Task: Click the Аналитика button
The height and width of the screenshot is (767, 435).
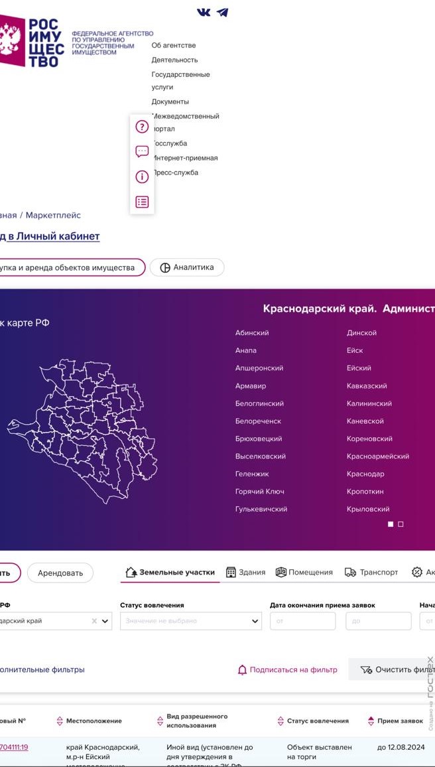Action: tap(187, 267)
